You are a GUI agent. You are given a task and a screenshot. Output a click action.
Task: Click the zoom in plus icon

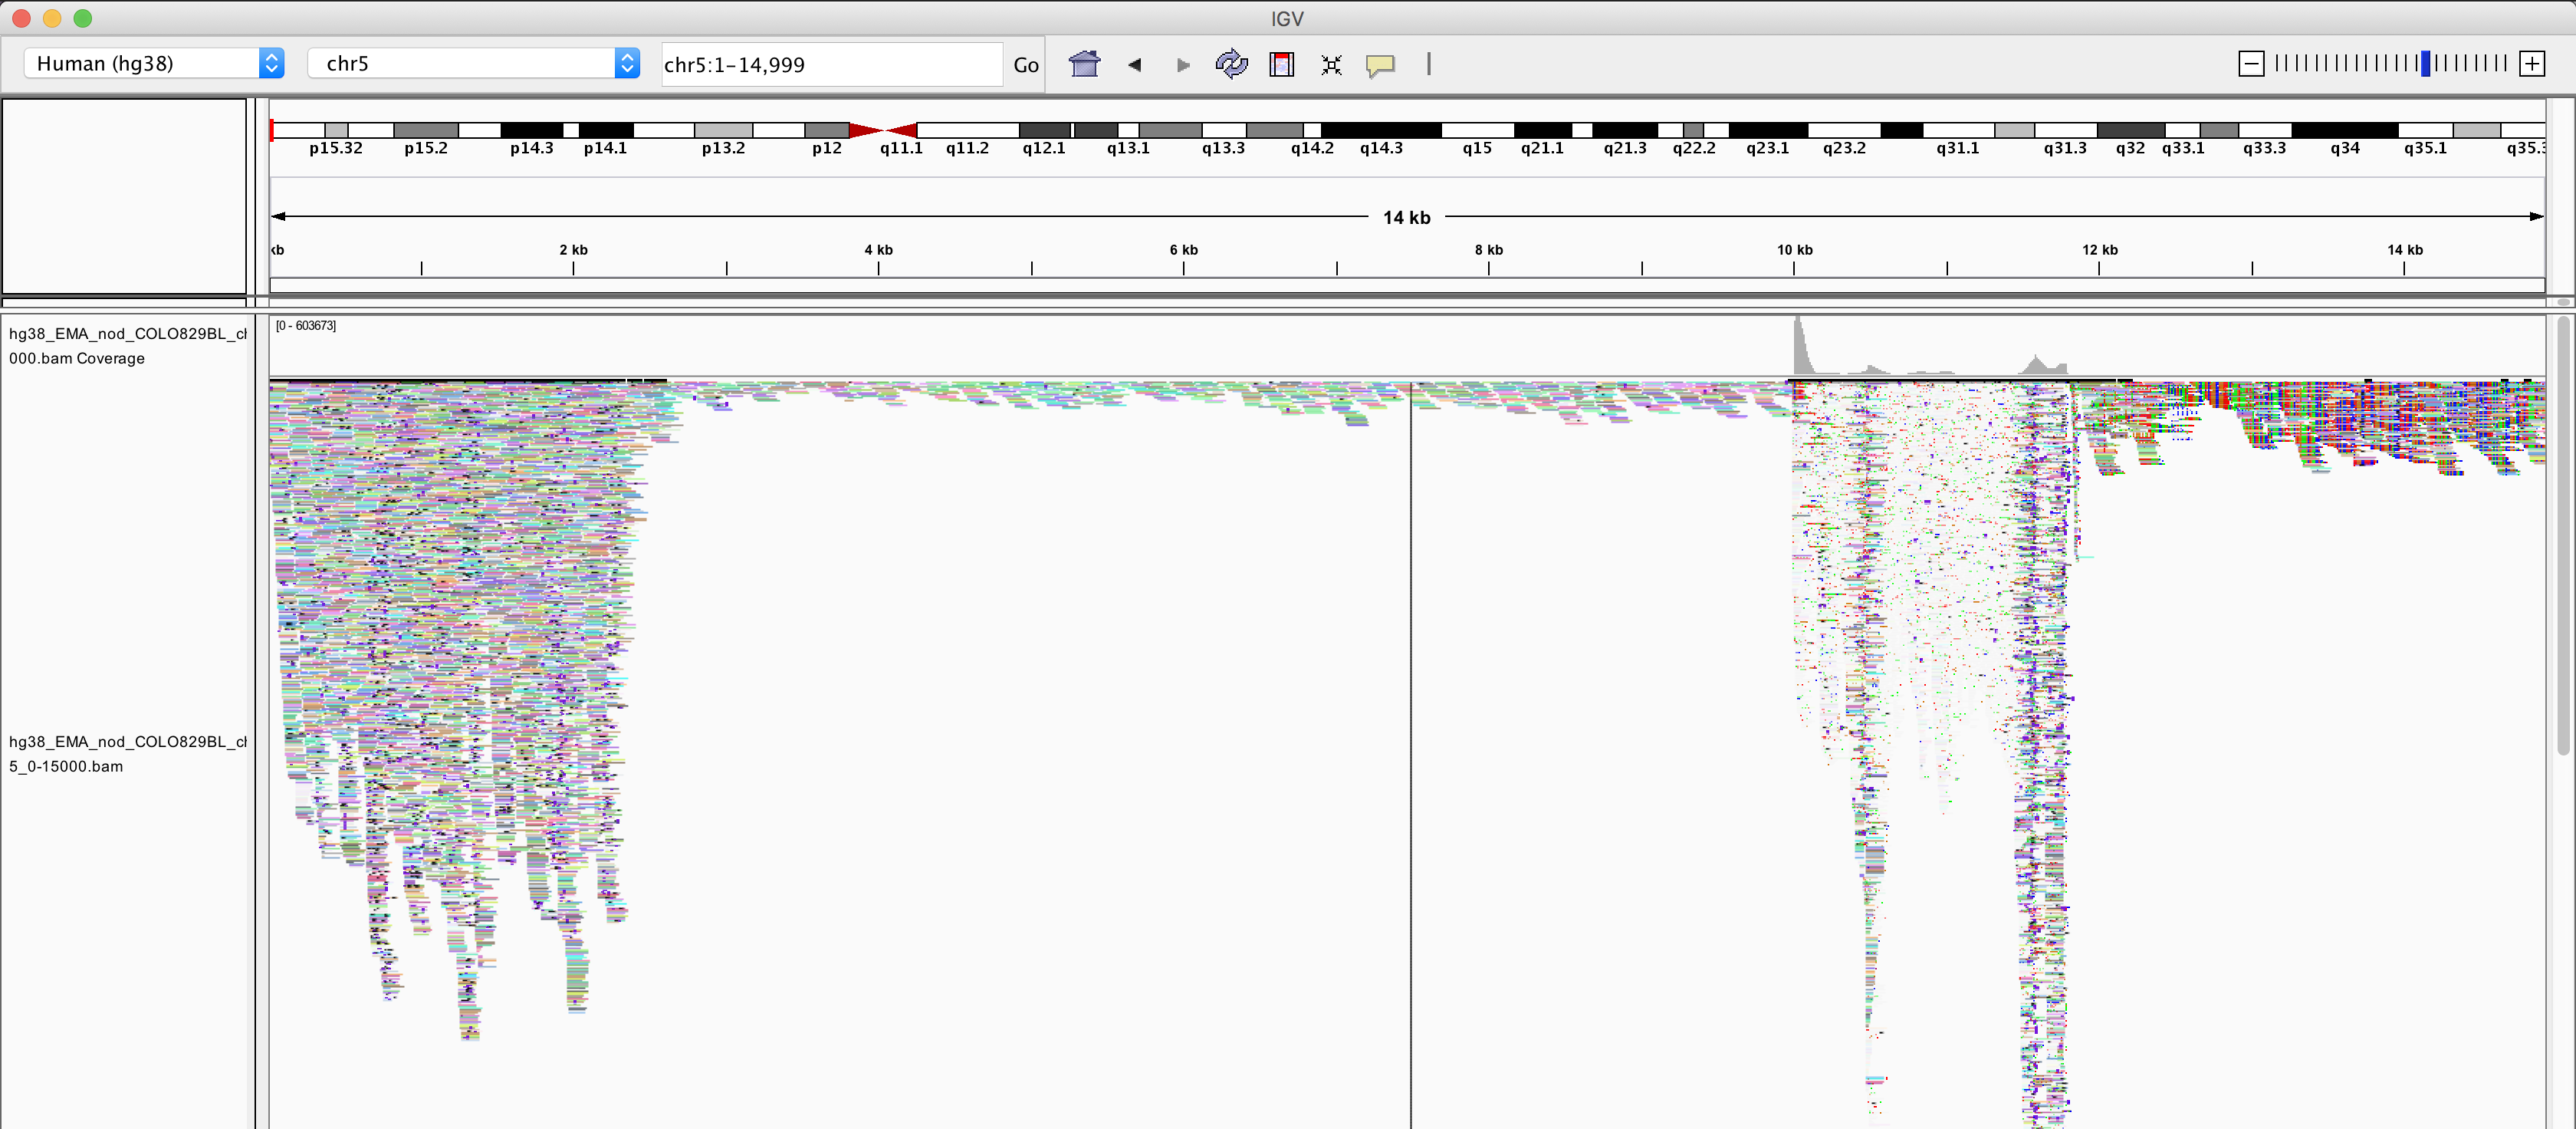pyautogui.click(x=2532, y=62)
